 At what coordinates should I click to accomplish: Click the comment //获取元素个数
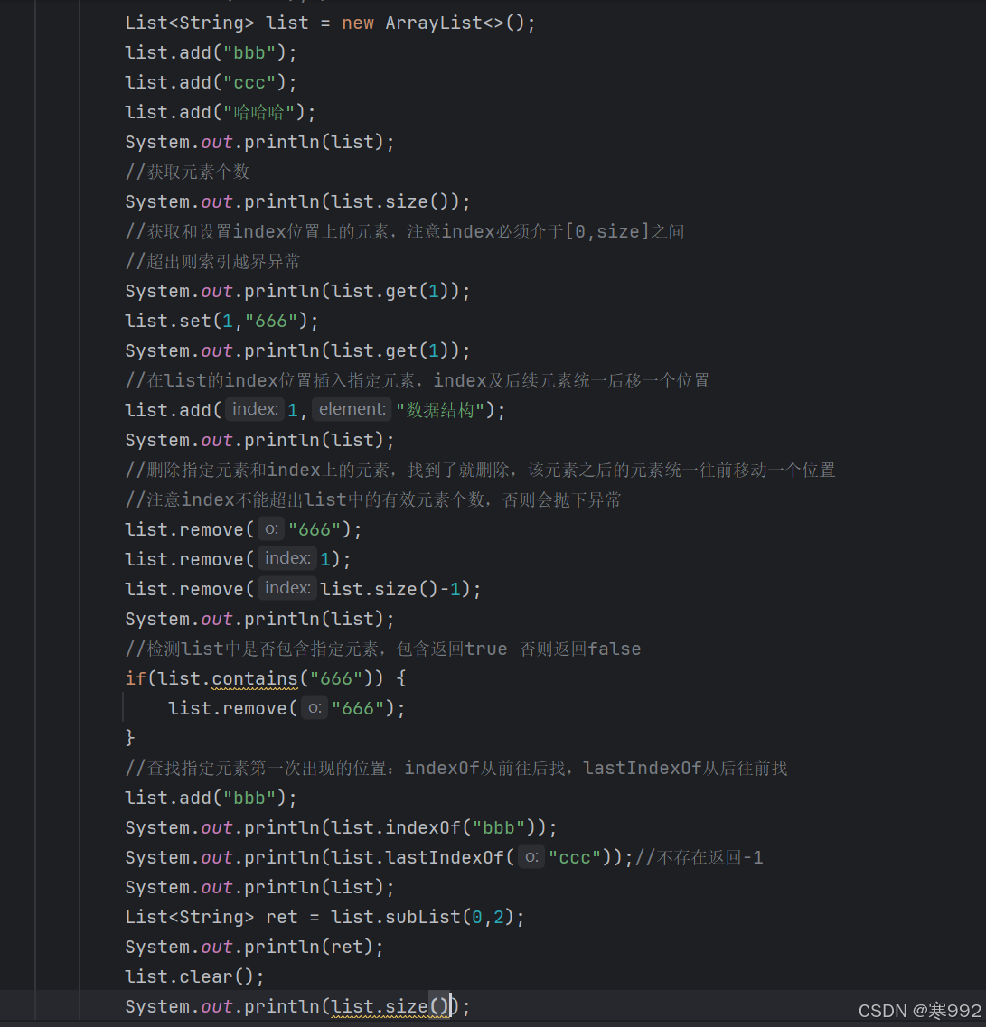(x=186, y=171)
